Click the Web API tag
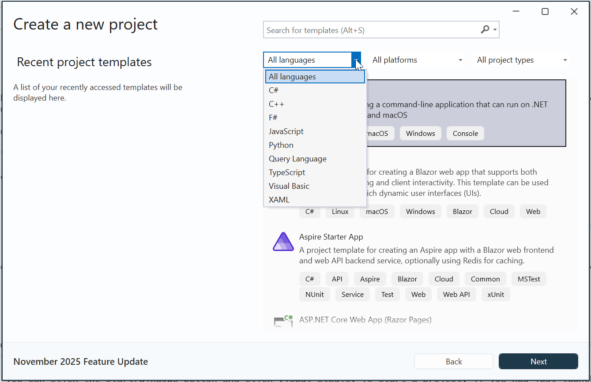Viewport: 591px width, 382px height. (x=456, y=294)
